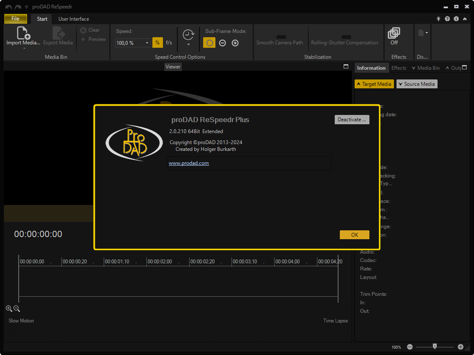Click the 00:00:00:00 timecode display
474x355 pixels.
(38, 234)
